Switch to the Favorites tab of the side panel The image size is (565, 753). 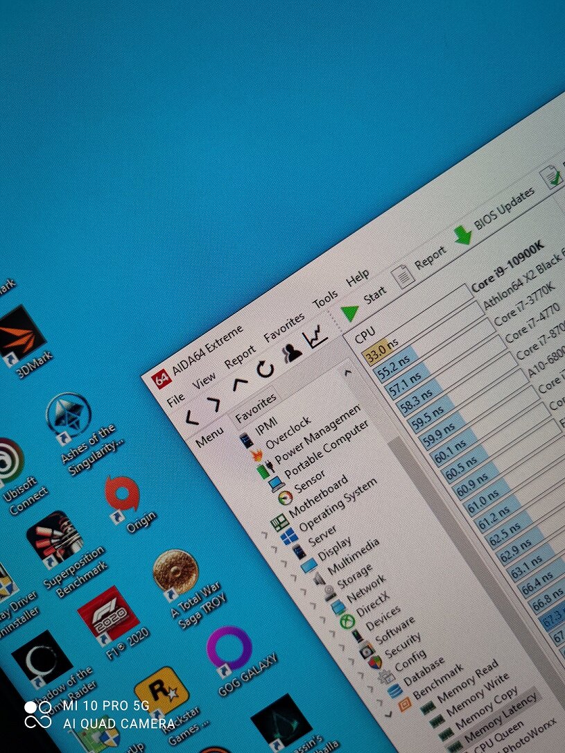pos(255,408)
